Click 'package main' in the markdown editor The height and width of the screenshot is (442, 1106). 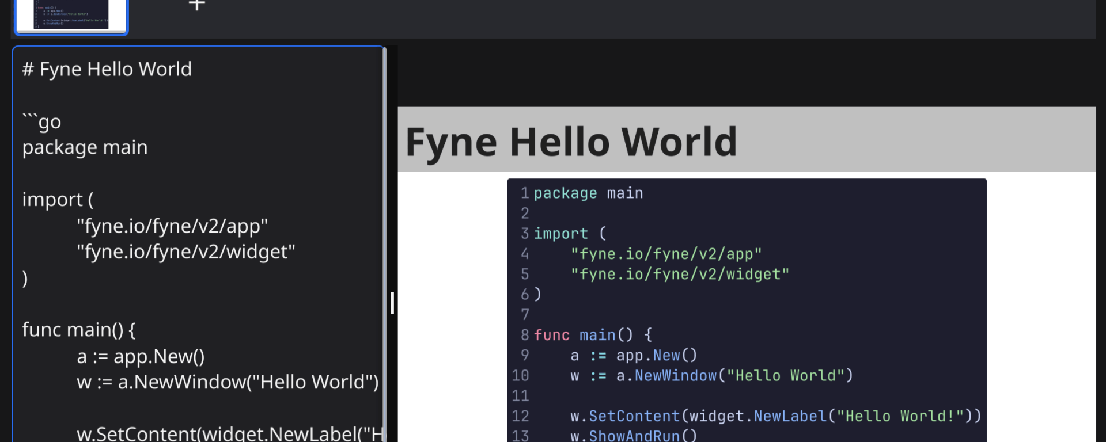pos(85,148)
